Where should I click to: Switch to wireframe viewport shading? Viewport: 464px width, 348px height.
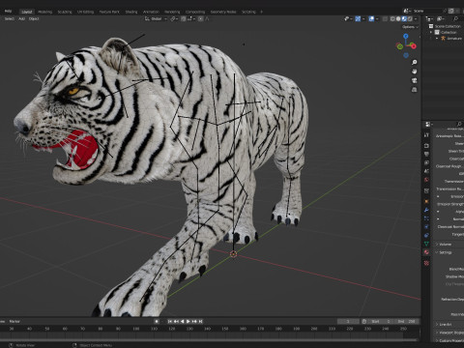pos(392,19)
